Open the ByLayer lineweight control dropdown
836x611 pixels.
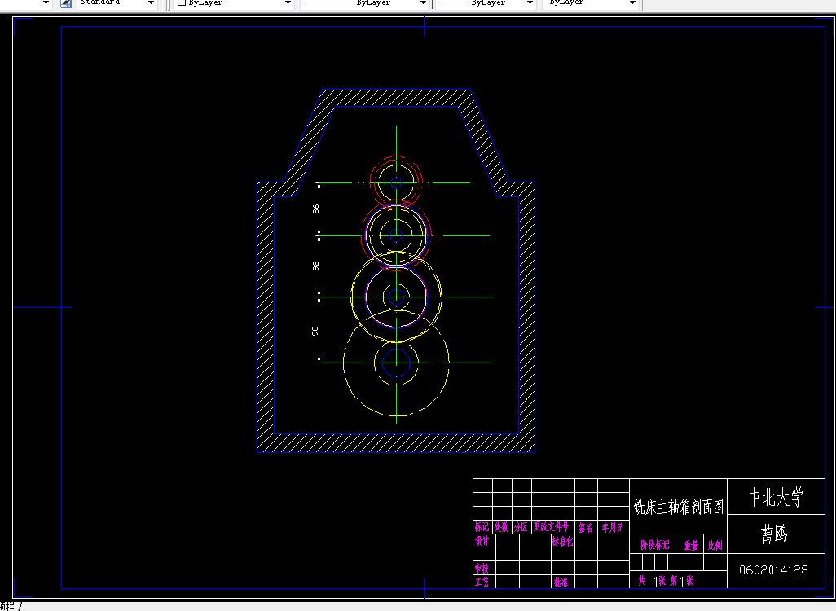coord(530,2)
